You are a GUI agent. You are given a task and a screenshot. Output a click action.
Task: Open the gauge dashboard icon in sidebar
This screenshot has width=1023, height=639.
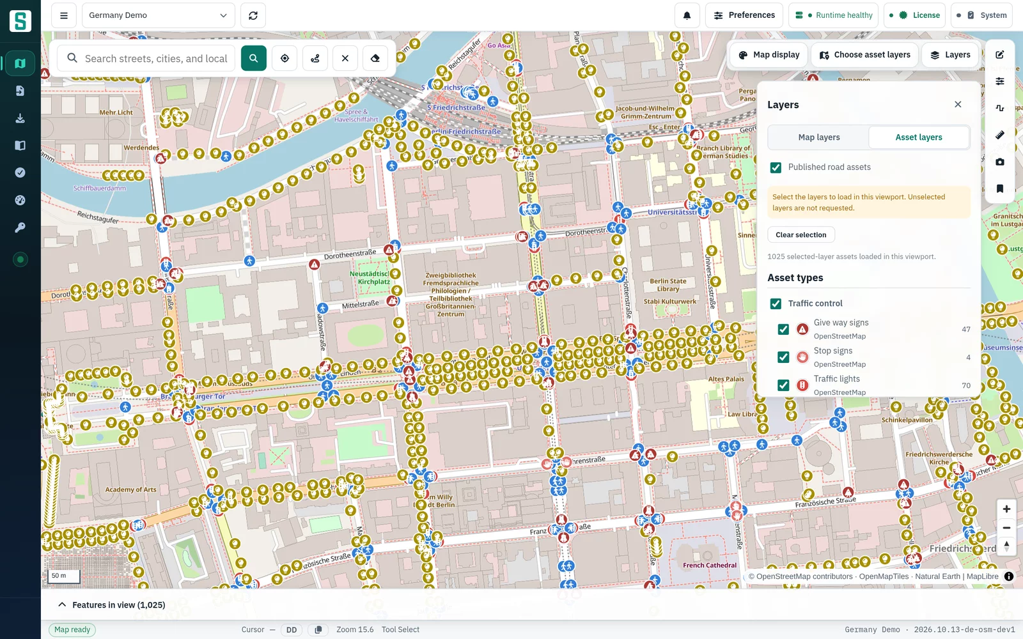tap(20, 200)
